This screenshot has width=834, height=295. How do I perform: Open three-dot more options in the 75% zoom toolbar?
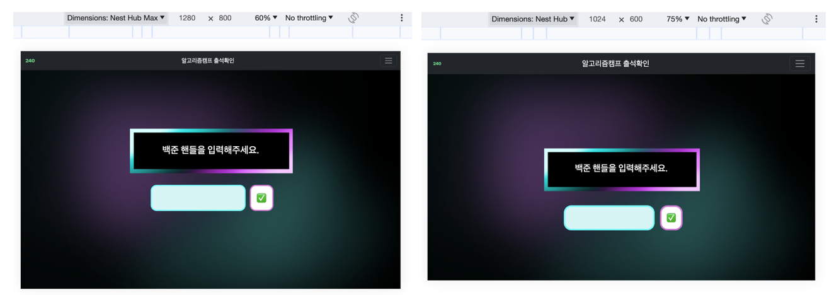click(816, 19)
